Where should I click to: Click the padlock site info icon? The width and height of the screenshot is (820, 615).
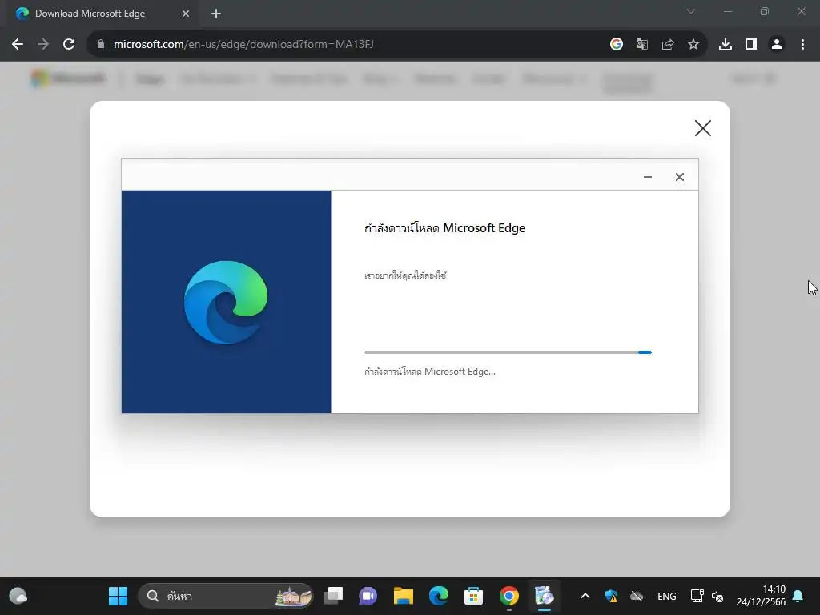(101, 45)
